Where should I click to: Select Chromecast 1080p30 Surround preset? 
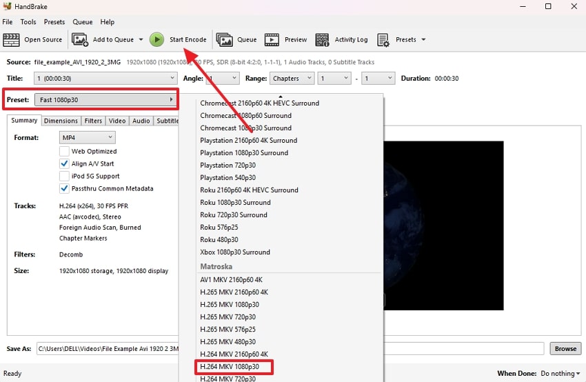pos(245,128)
